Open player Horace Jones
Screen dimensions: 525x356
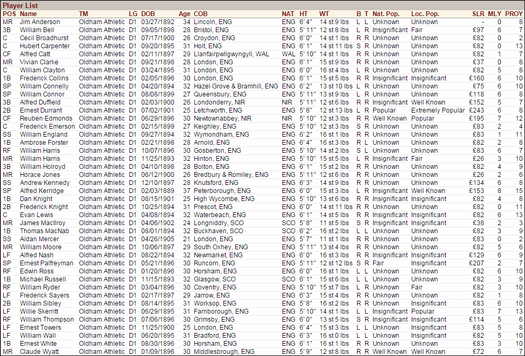(40, 174)
